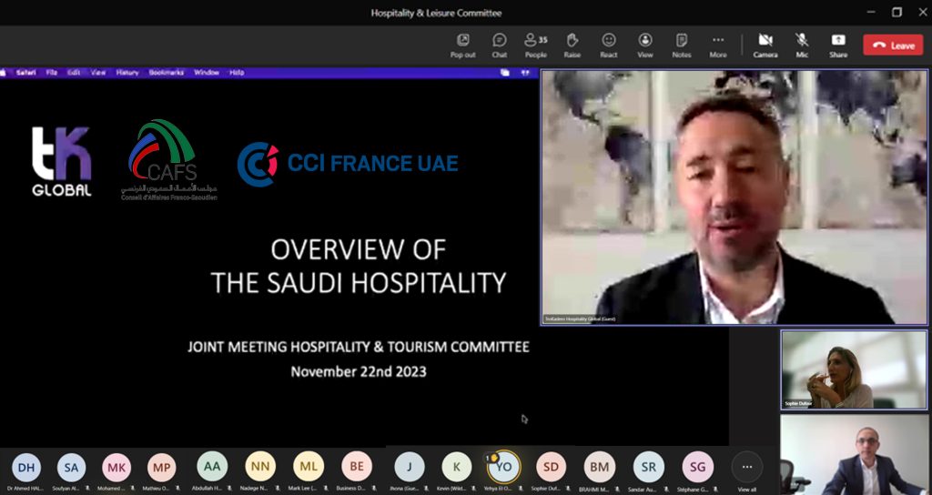Select the MP participant avatar
Image resolution: width=932 pixels, height=495 pixels.
[162, 467]
